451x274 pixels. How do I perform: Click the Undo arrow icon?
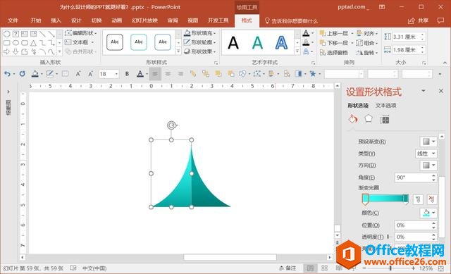coord(7,74)
